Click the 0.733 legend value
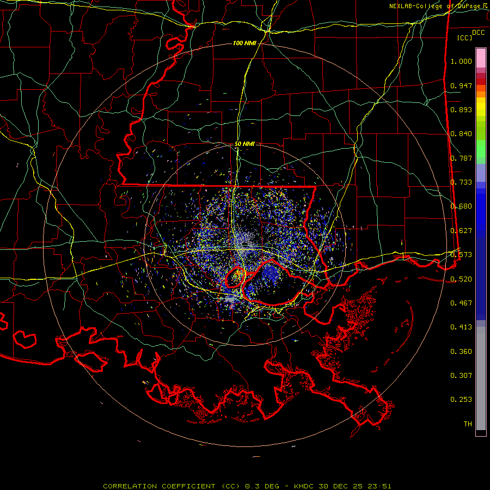This screenshot has width=490, height=490. pyautogui.click(x=461, y=182)
